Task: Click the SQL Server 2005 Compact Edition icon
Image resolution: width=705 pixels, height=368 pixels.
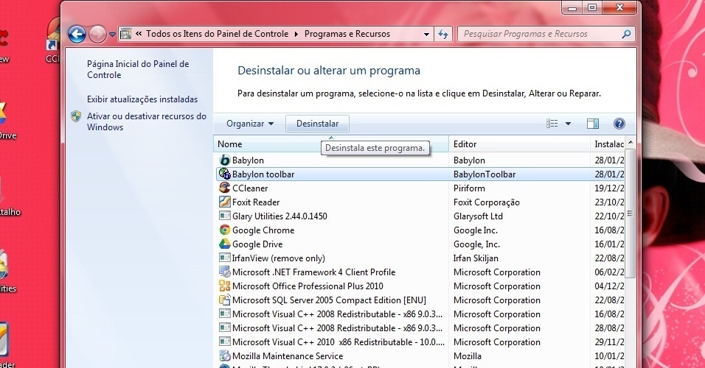Action: point(224,300)
